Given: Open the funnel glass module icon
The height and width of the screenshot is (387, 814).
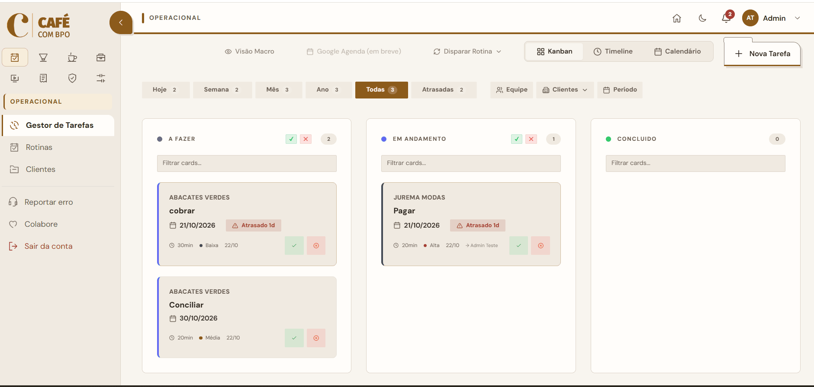Looking at the screenshot, I should coord(43,57).
